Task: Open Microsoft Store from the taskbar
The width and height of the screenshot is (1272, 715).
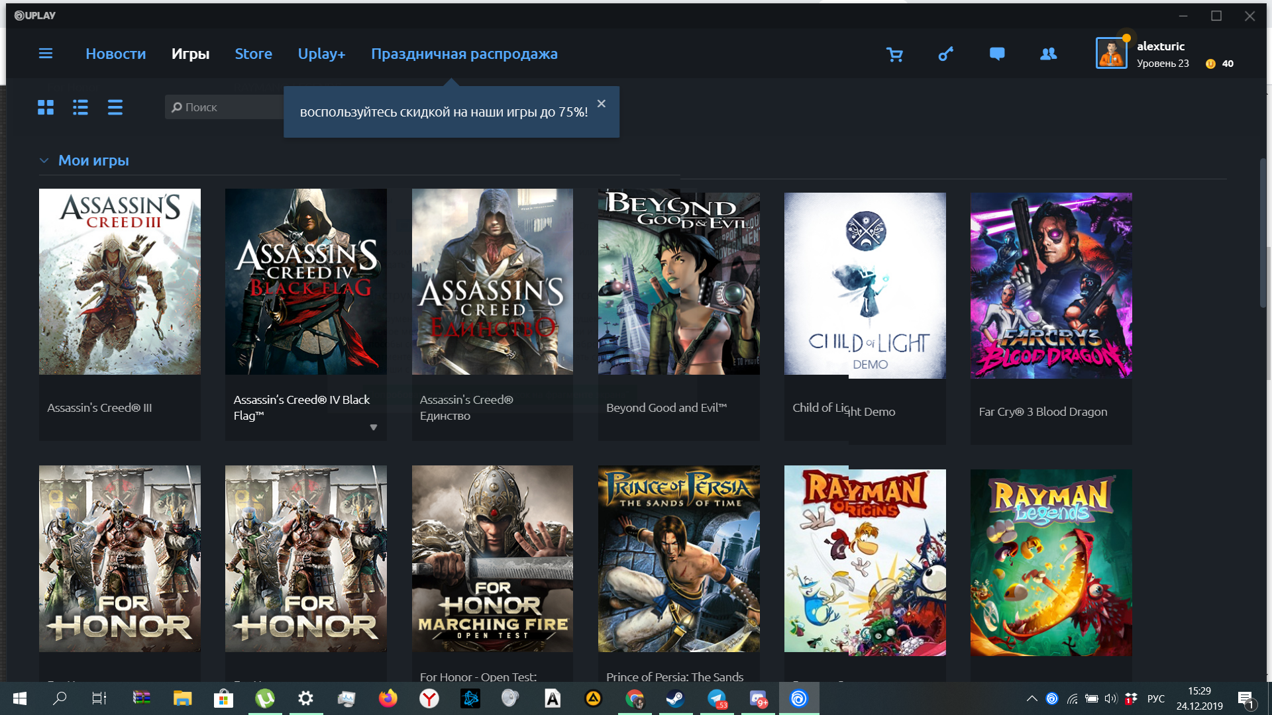Action: coord(223,698)
